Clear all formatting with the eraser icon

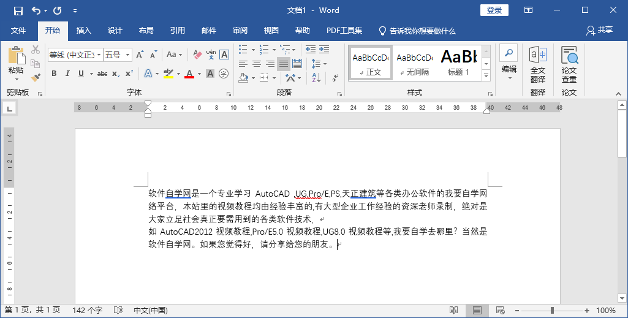(x=197, y=55)
